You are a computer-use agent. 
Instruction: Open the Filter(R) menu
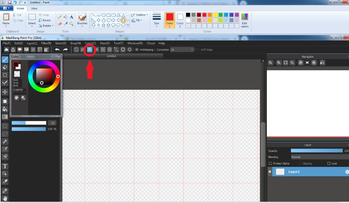46,43
